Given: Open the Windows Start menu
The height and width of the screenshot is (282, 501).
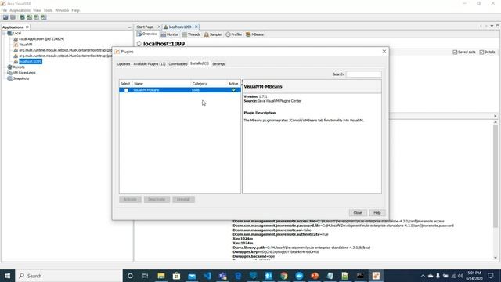Looking at the screenshot, I should pos(7,276).
